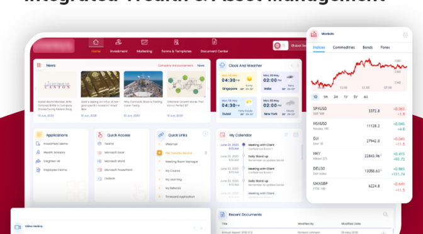
Task: Select the 1D chart range option
Action: (x=315, y=97)
